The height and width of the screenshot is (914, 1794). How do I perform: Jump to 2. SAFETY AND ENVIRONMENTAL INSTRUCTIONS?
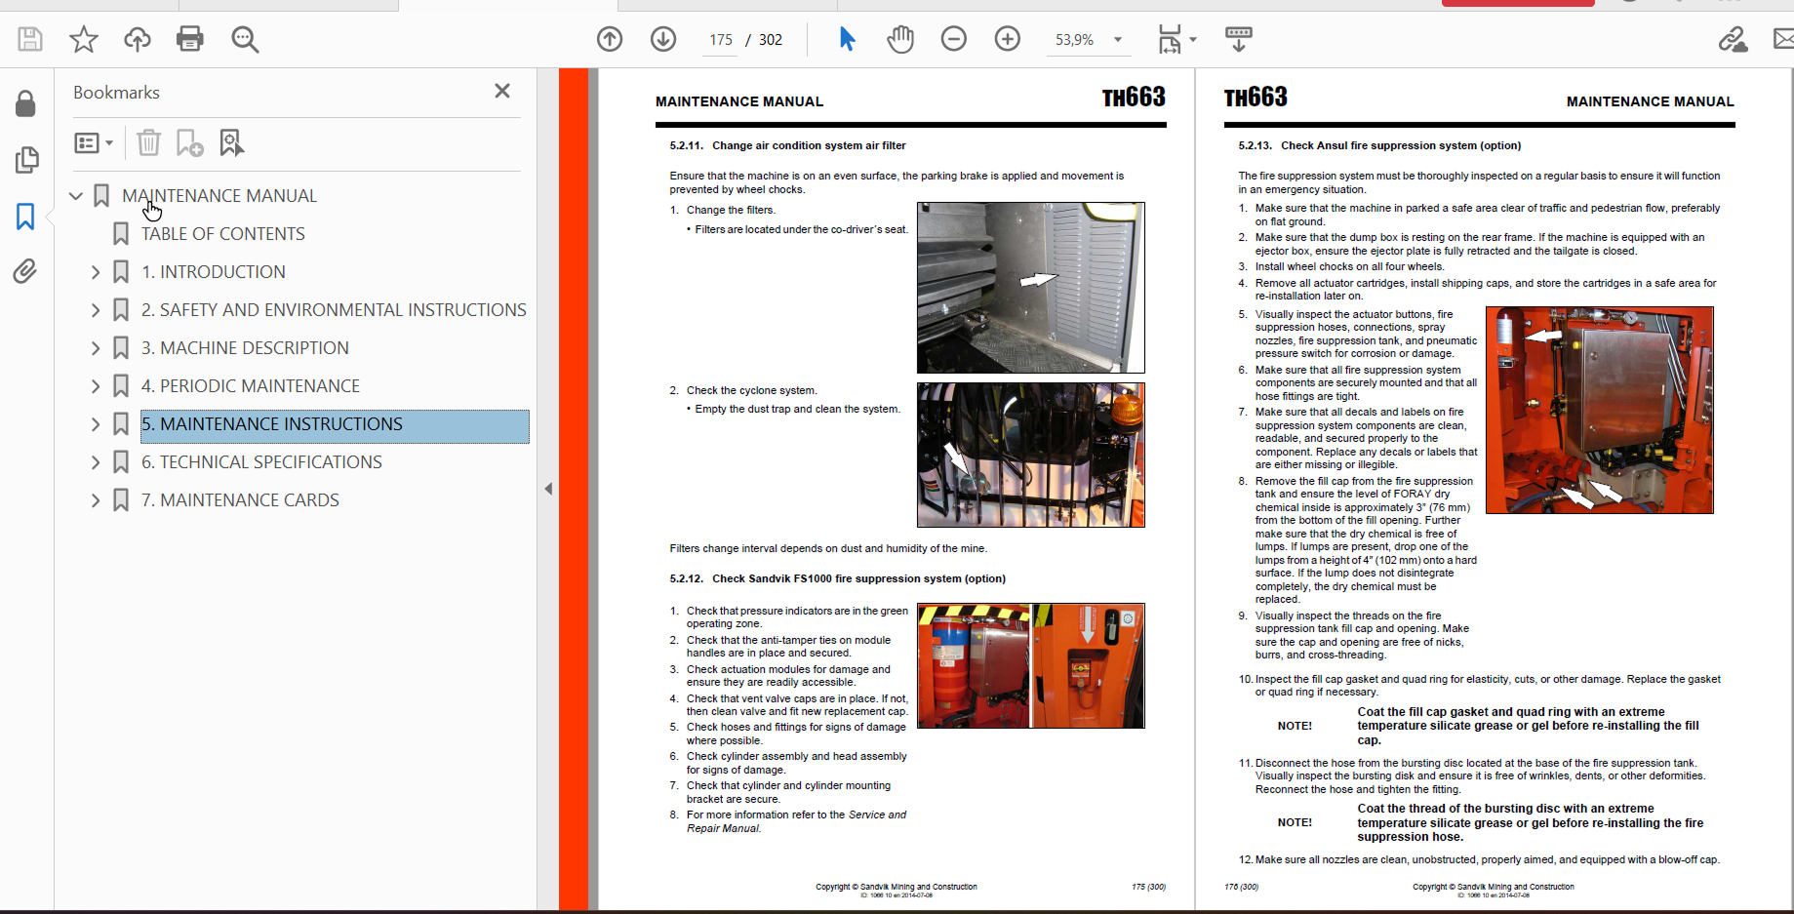[334, 310]
